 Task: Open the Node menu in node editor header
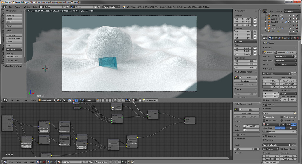click(32, 162)
